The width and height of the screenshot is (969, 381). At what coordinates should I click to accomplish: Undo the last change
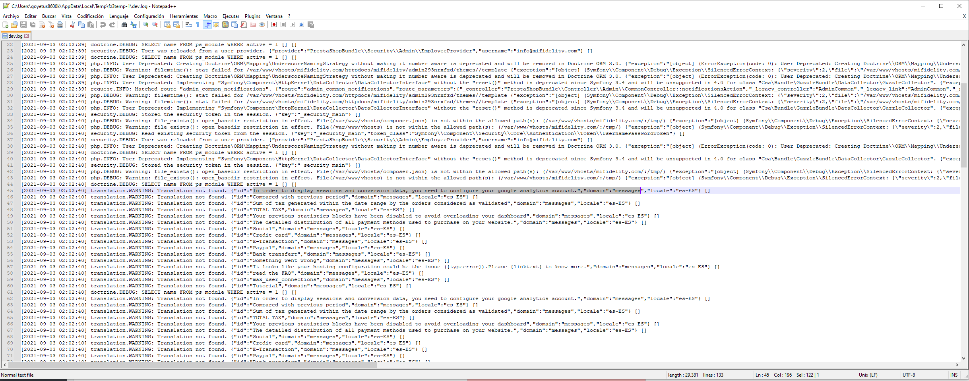[103, 25]
